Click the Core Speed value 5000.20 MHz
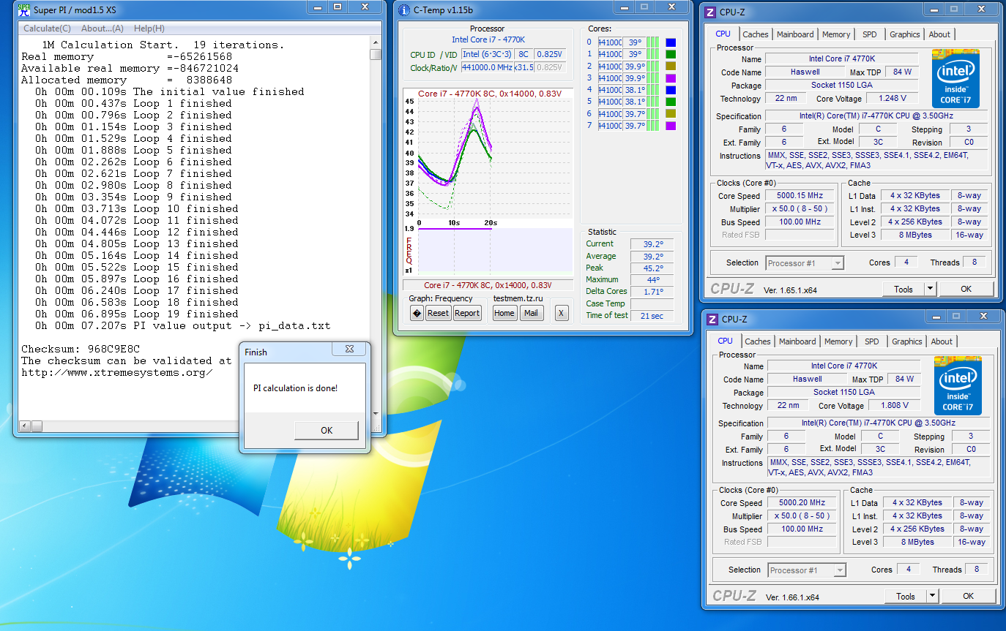The height and width of the screenshot is (631, 1006). pyautogui.click(x=802, y=503)
